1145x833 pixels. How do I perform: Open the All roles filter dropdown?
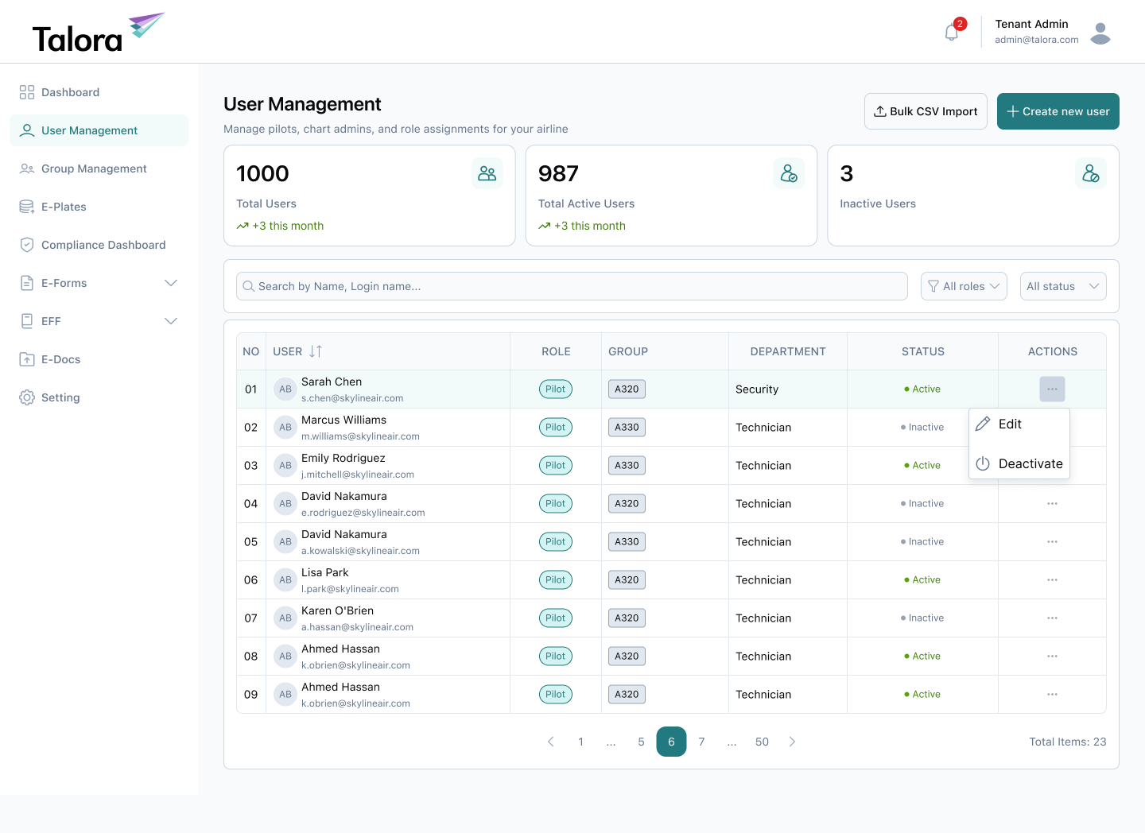point(964,286)
